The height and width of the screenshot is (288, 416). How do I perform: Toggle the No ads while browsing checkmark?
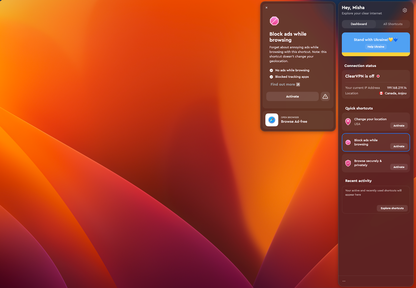[271, 70]
